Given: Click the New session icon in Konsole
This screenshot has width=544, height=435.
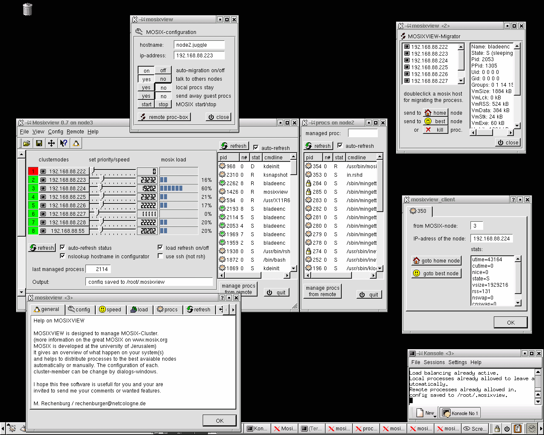Looking at the screenshot, I should point(420,412).
